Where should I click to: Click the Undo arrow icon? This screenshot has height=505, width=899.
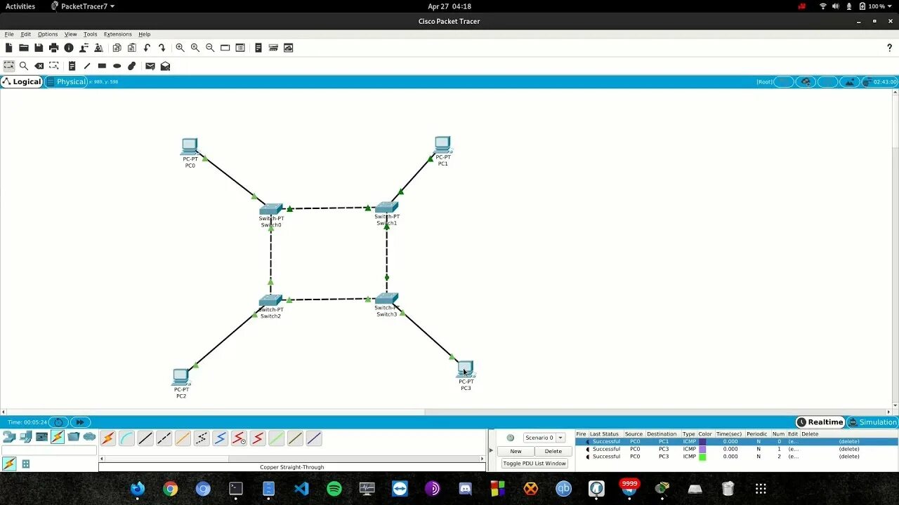coord(147,48)
